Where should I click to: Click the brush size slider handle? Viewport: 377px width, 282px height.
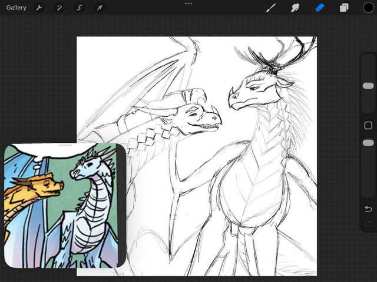(368, 86)
